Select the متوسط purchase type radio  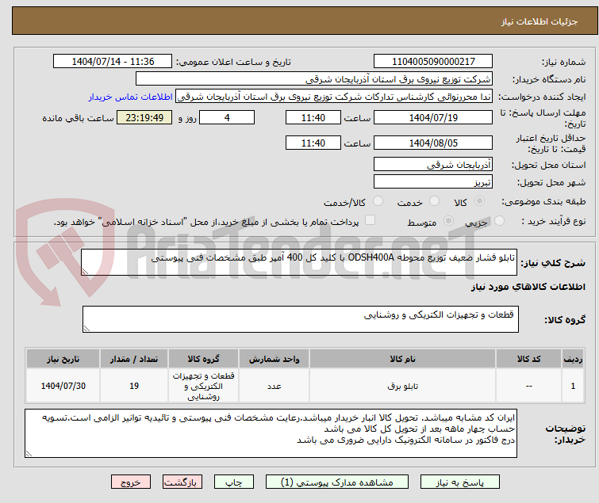point(448,220)
